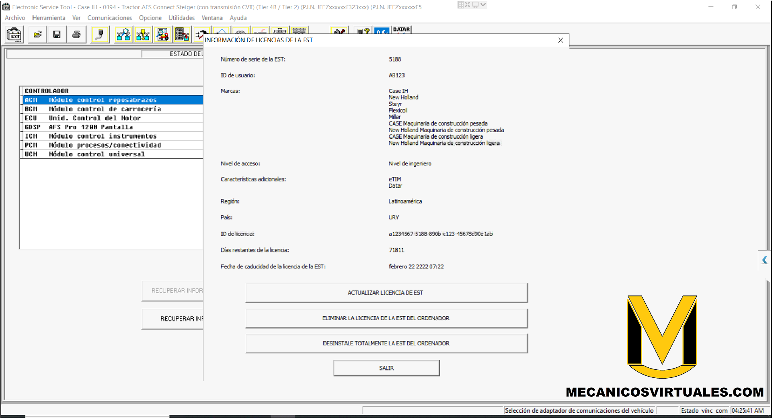Click EST serial number value 5188

[x=395, y=59]
